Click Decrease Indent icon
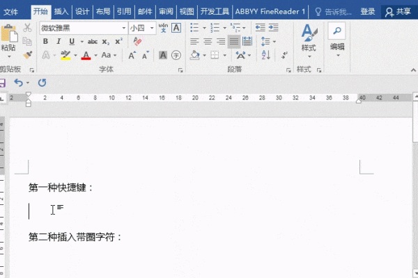The image size is (418, 278). coord(260,27)
